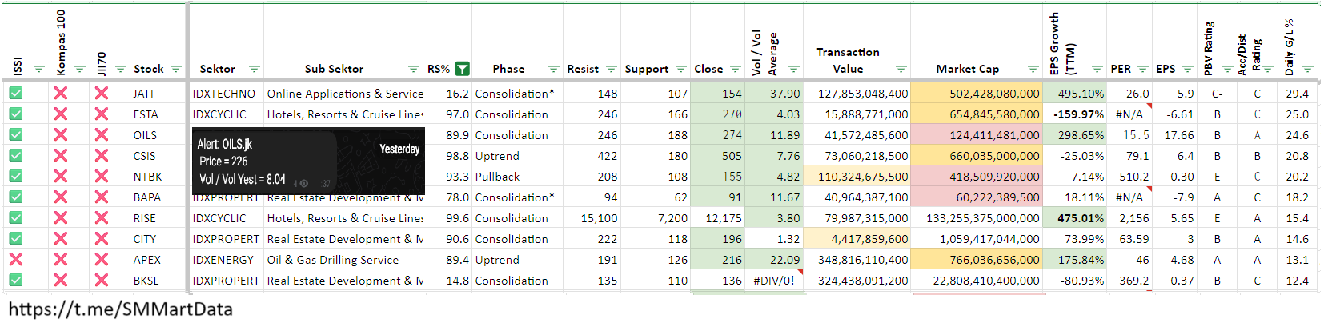The image size is (1324, 327).
Task: Click RISE row red X in JII70 column
Action: (x=101, y=218)
